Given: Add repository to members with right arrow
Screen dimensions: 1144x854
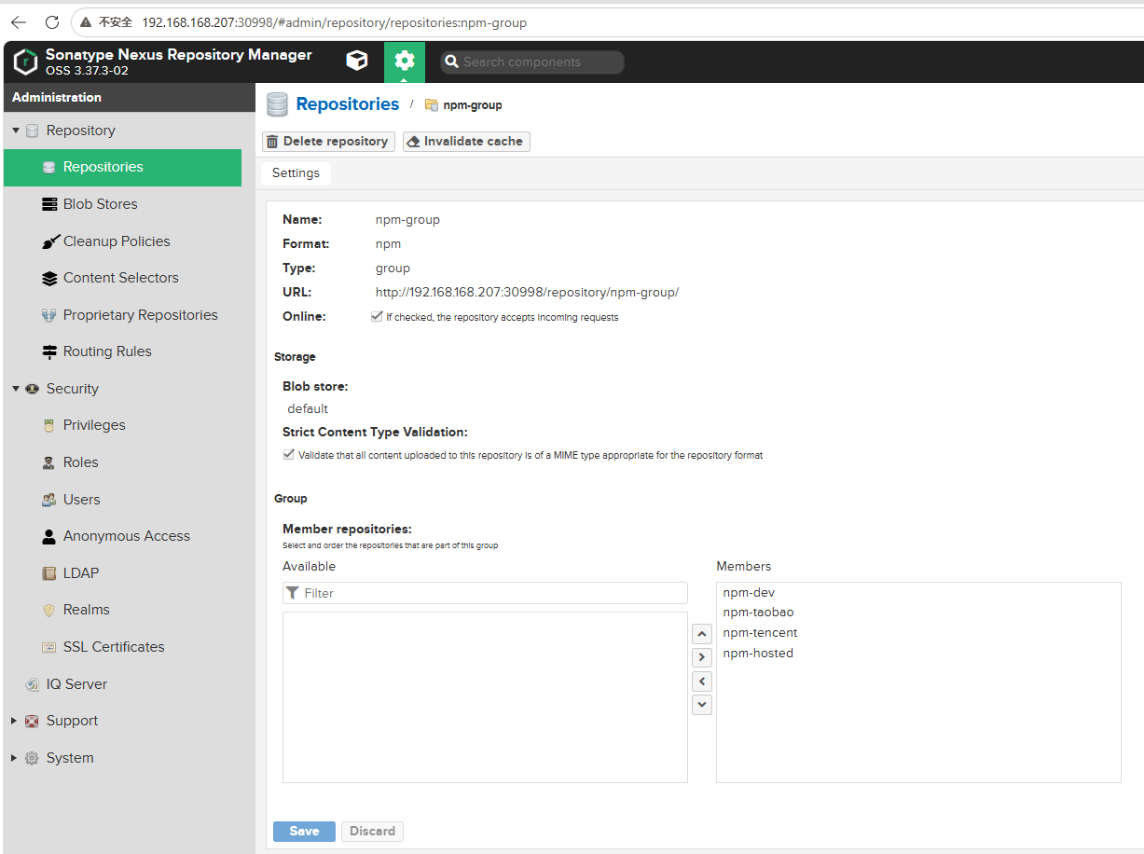Looking at the screenshot, I should tap(702, 658).
